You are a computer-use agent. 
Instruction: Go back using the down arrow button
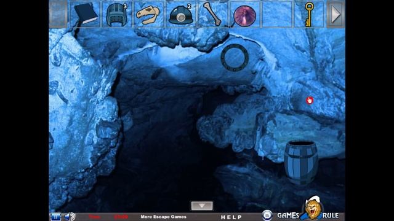tap(202, 206)
